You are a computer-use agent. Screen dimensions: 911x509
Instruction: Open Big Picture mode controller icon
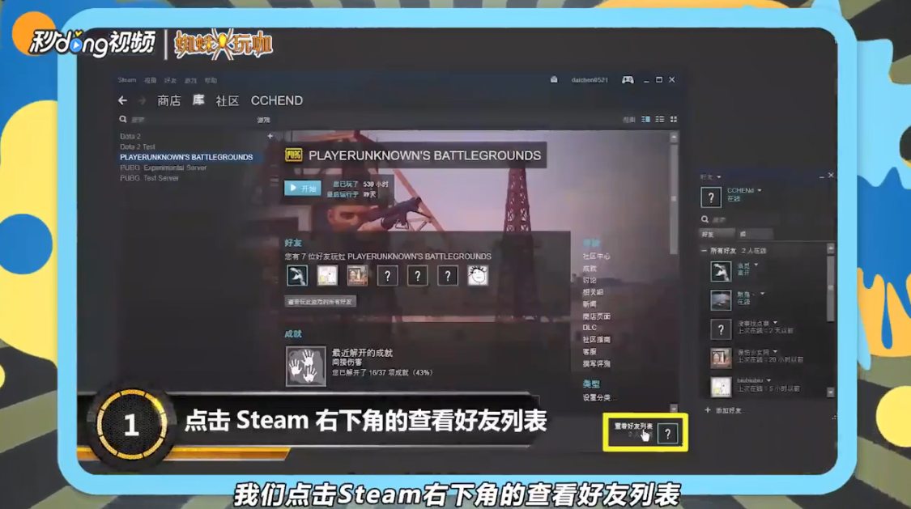tap(628, 79)
